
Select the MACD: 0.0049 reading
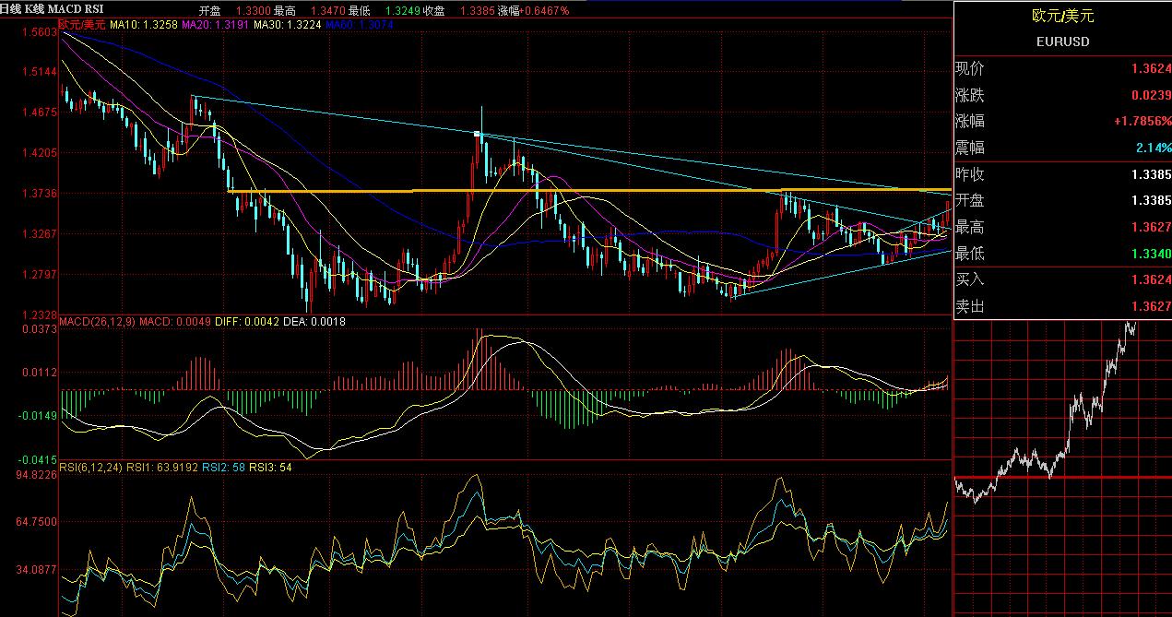pyautogui.click(x=174, y=322)
